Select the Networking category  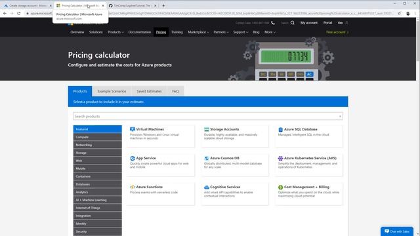(98, 145)
